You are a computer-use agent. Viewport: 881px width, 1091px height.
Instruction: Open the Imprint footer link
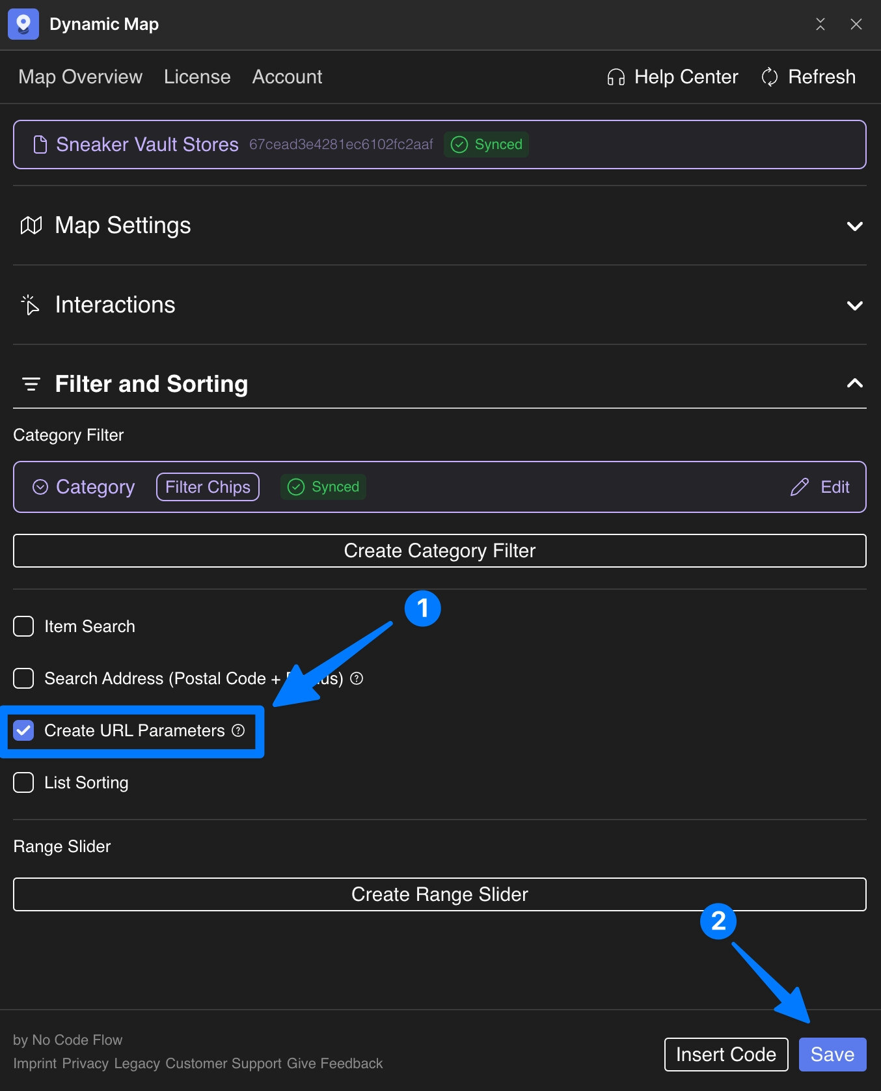(35, 1064)
